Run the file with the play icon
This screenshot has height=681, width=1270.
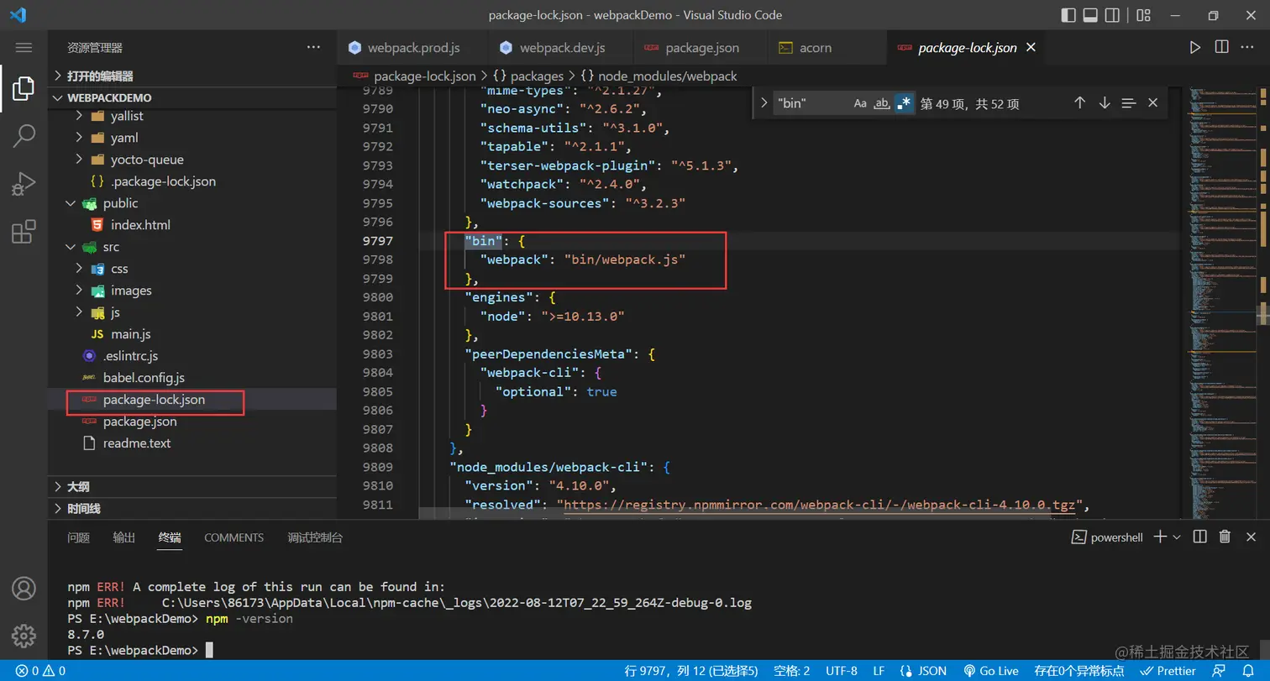coord(1194,48)
